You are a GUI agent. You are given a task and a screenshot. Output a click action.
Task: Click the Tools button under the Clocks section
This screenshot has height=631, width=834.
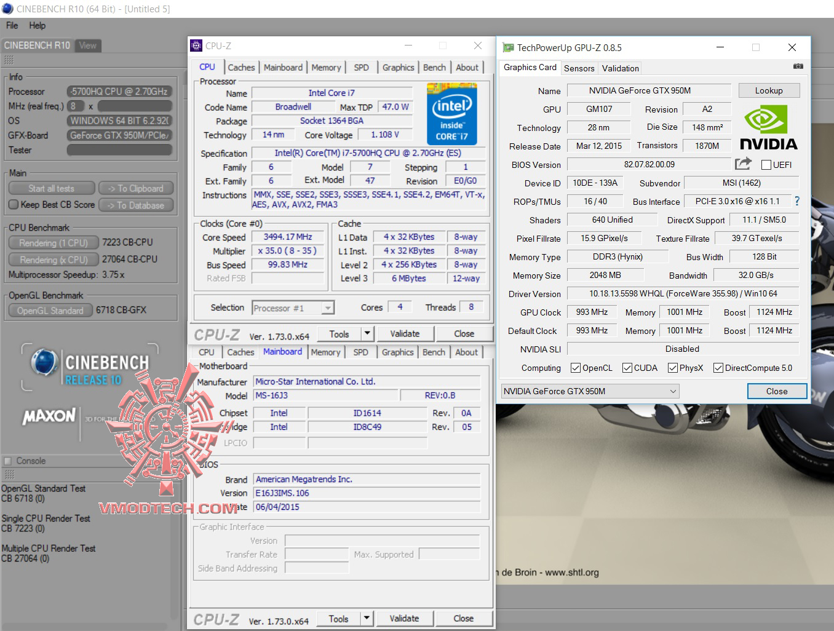point(339,333)
